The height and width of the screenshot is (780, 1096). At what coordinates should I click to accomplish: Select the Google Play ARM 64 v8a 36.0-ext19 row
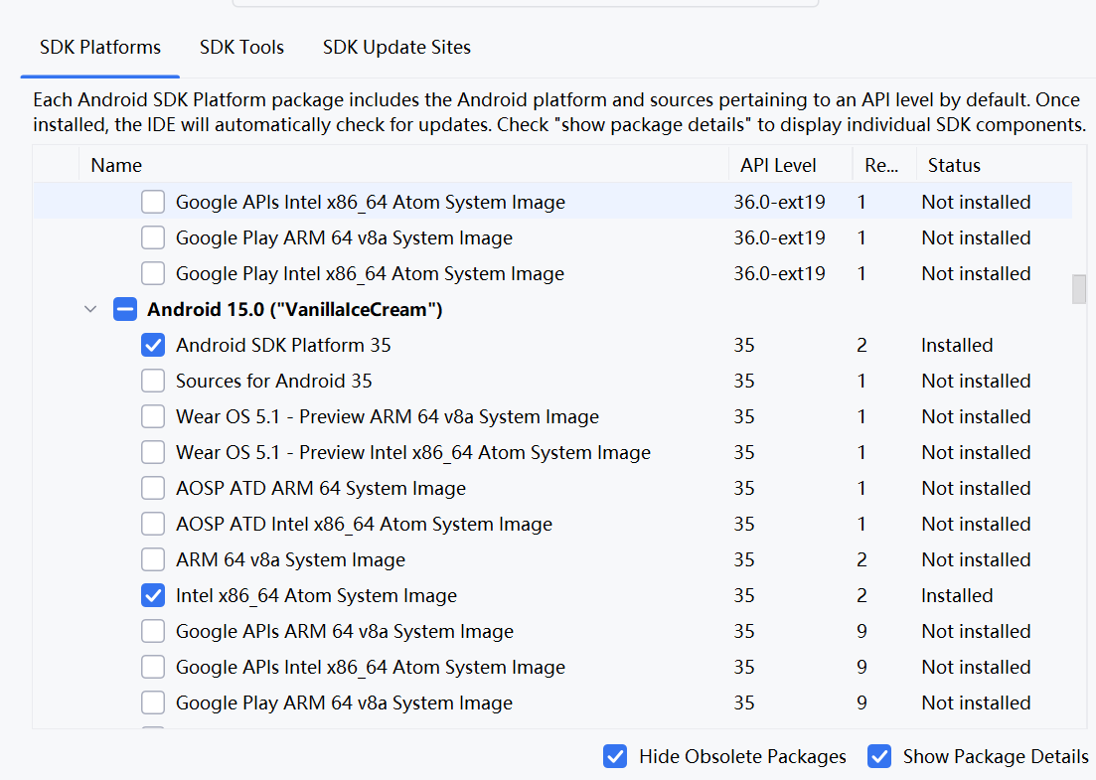pos(344,238)
